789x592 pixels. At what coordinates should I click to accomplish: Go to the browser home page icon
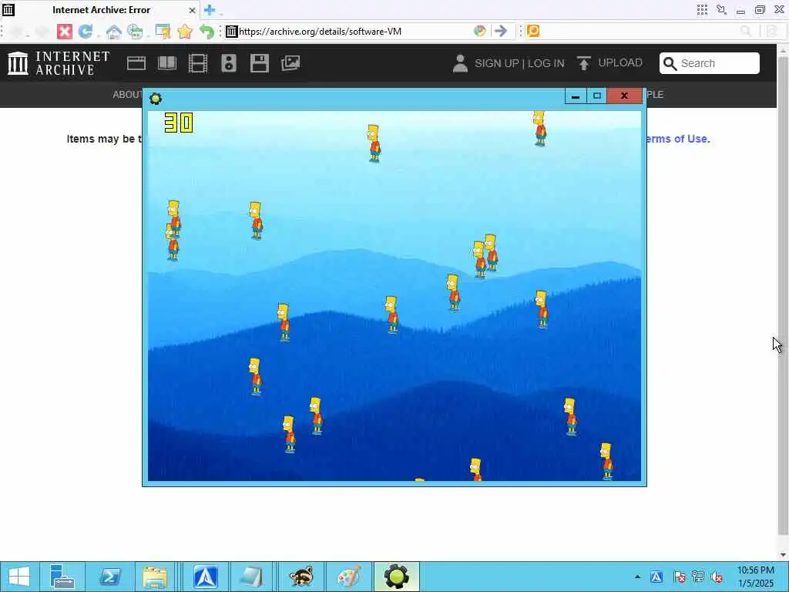tap(114, 32)
